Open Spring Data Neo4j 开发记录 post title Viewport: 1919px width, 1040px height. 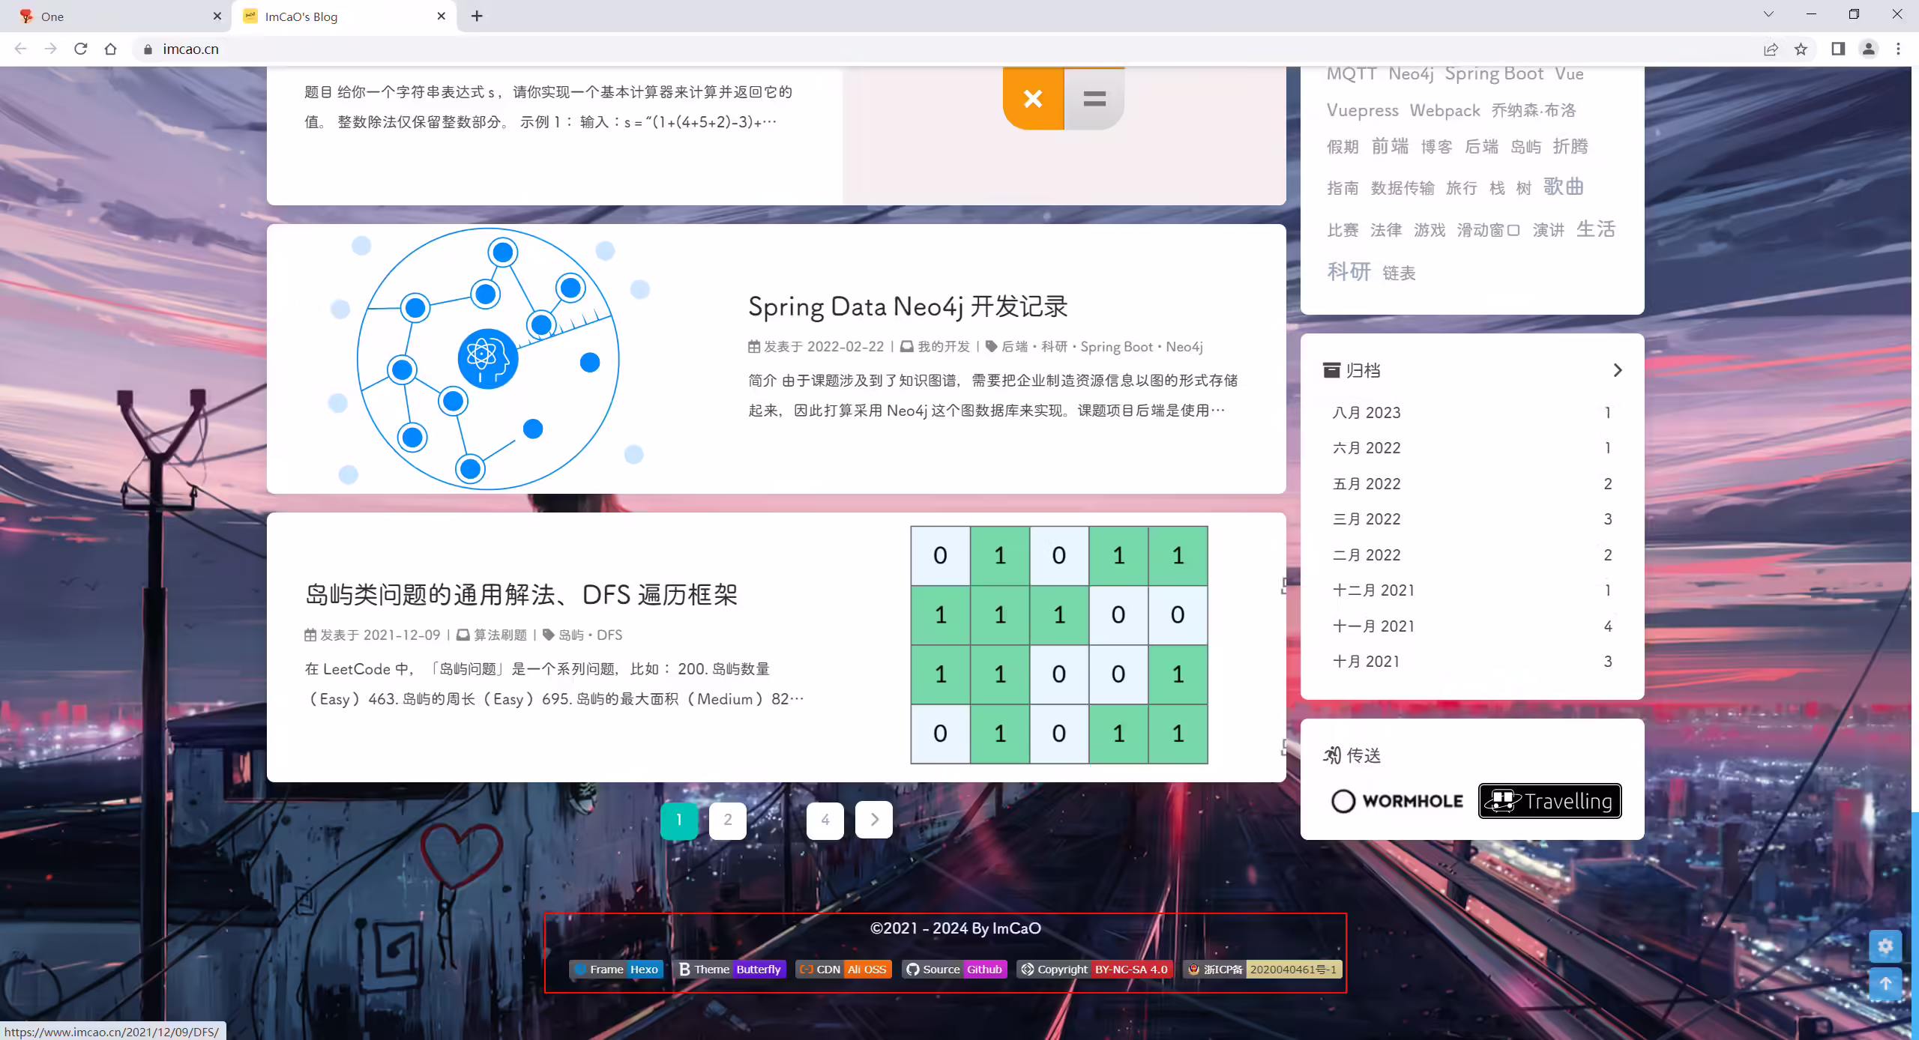pos(908,306)
